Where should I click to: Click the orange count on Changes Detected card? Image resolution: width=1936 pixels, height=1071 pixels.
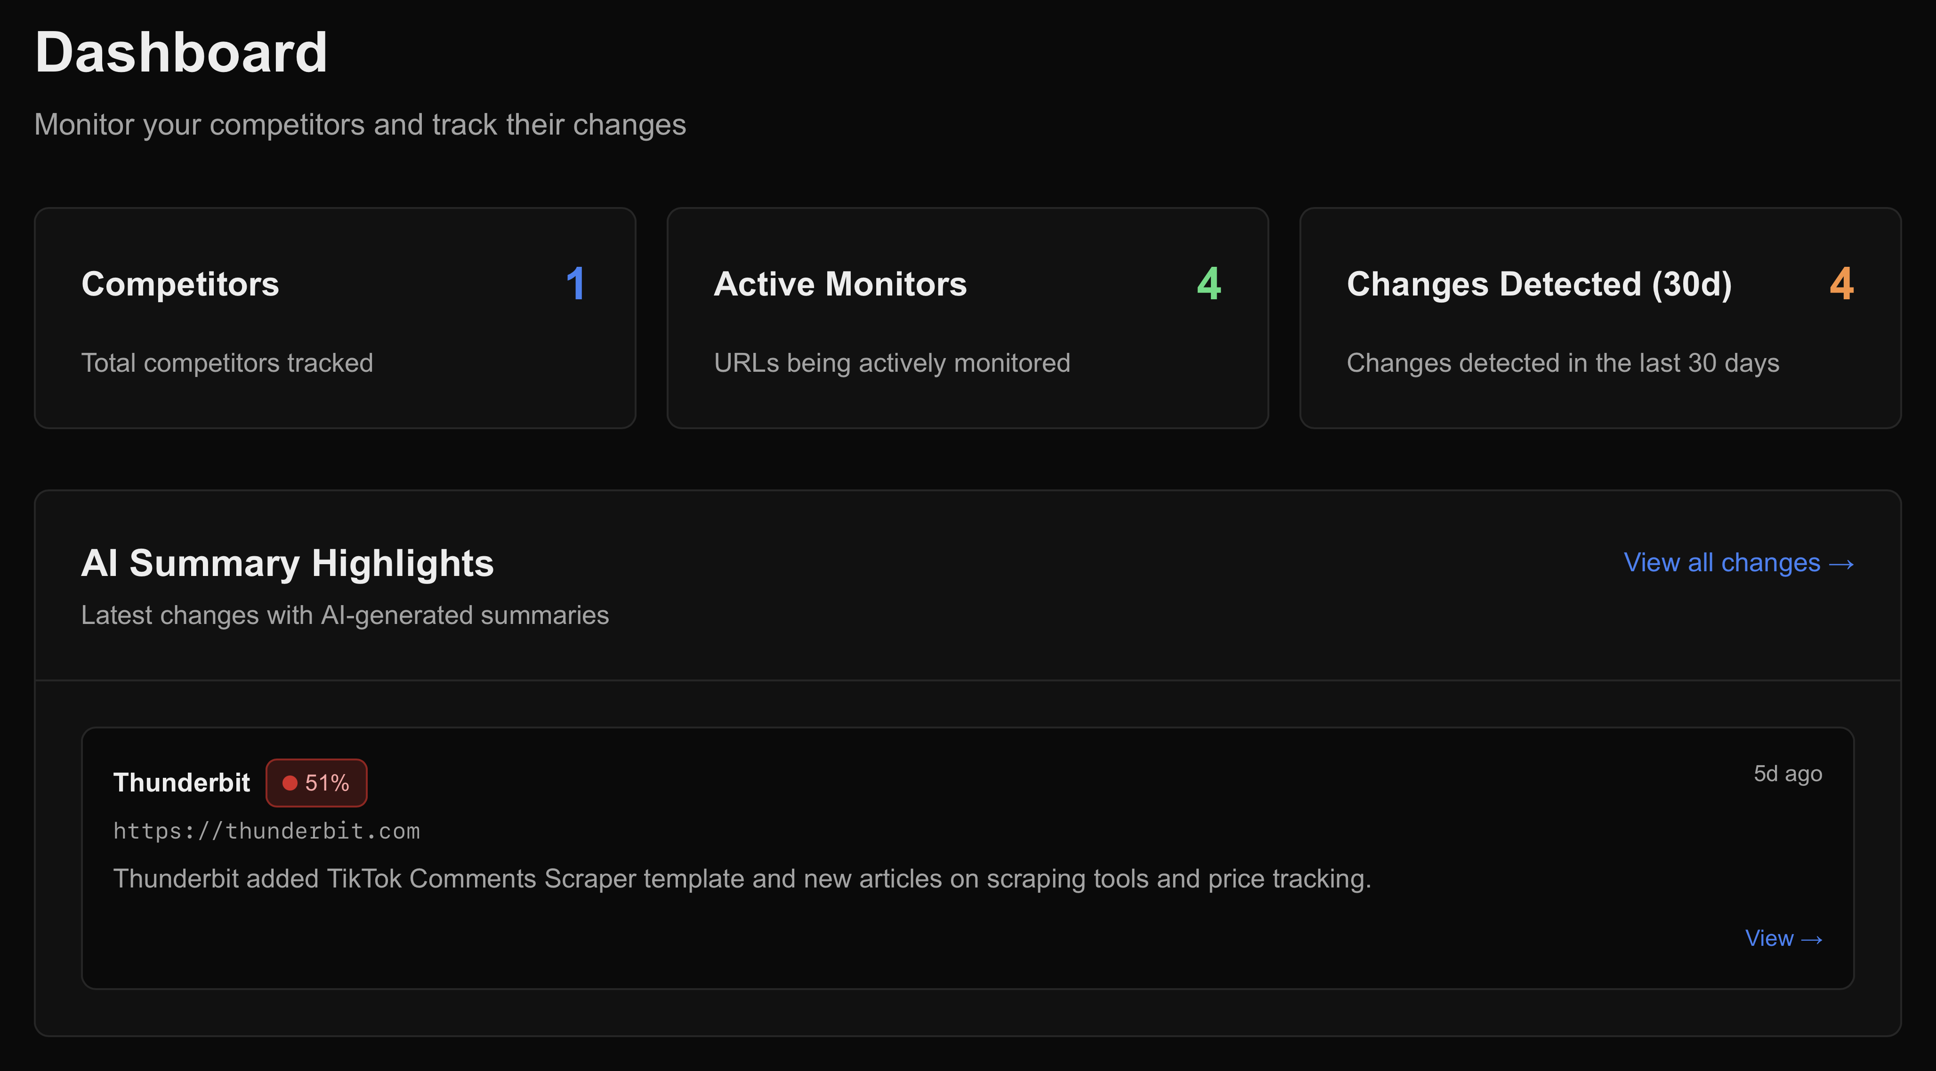[1843, 284]
